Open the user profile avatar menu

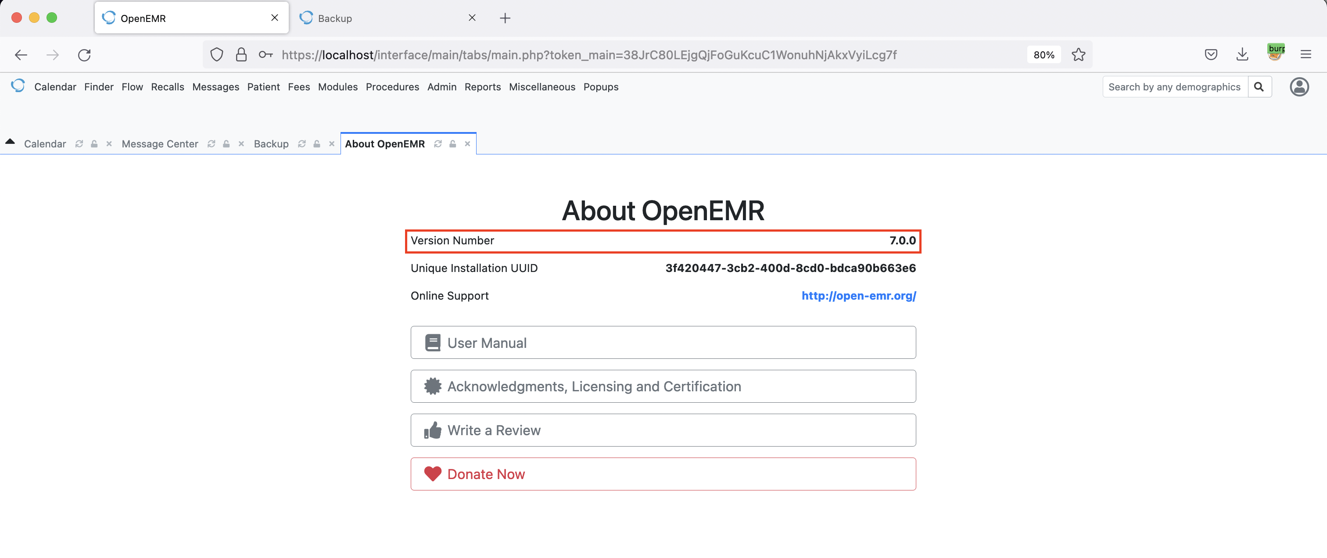click(x=1298, y=87)
